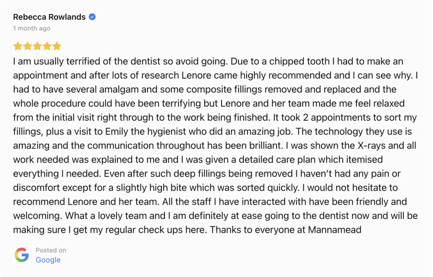Click the third (middle) gold rating star
Screen dimensions: 433x277
pos(37,46)
